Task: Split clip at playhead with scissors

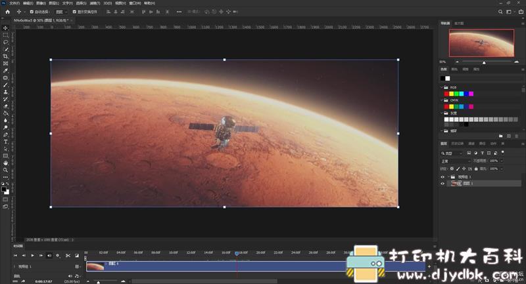Action: point(68,256)
